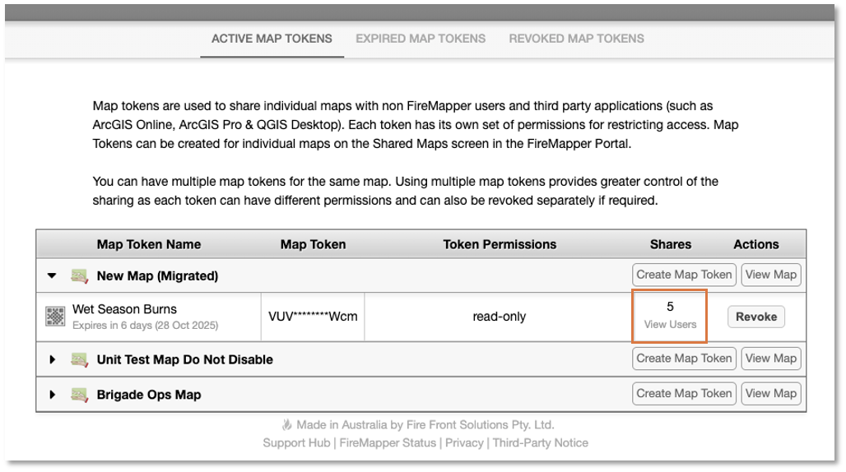
Task: Open the FireMapper Status link
Action: tap(388, 442)
